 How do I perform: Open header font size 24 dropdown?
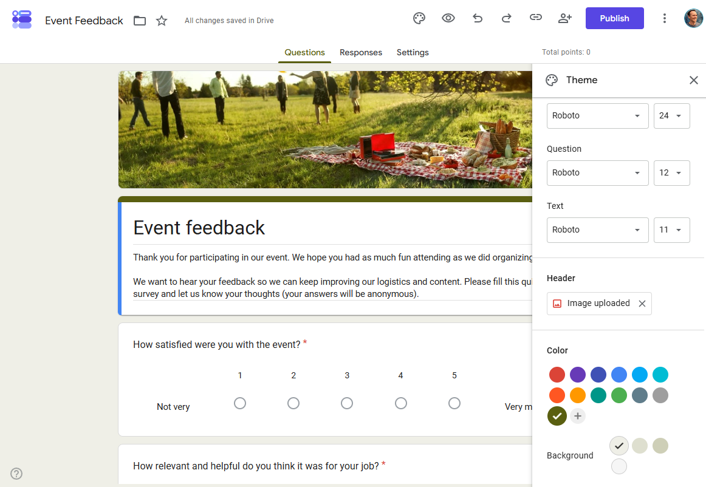click(672, 115)
